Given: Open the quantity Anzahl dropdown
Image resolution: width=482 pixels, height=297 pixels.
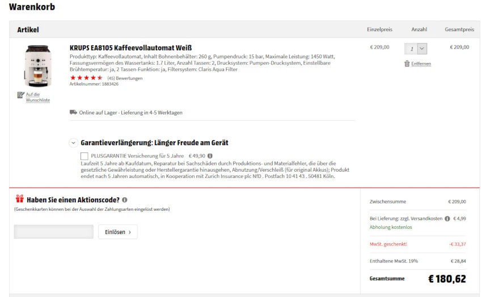Looking at the screenshot, I should pos(416,49).
